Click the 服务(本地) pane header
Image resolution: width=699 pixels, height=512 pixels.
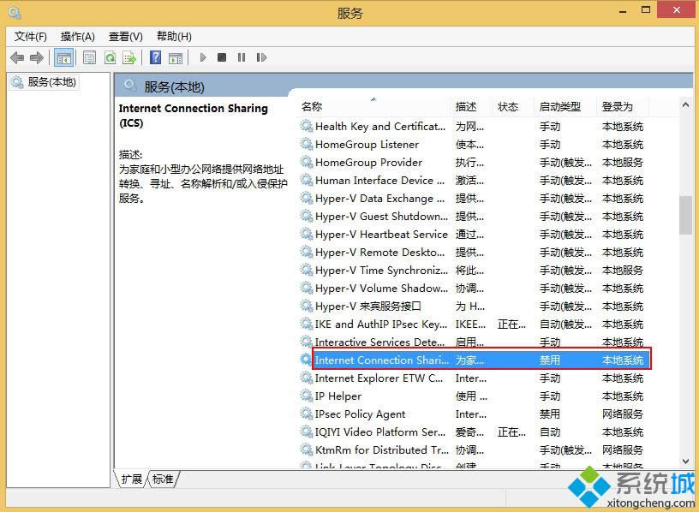174,86
